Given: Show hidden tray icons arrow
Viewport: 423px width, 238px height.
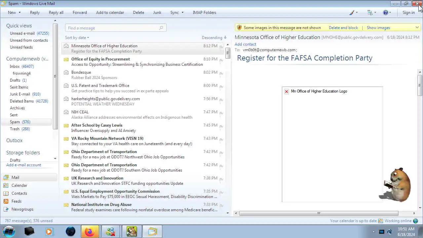Looking at the screenshot, I should click(x=374, y=232).
